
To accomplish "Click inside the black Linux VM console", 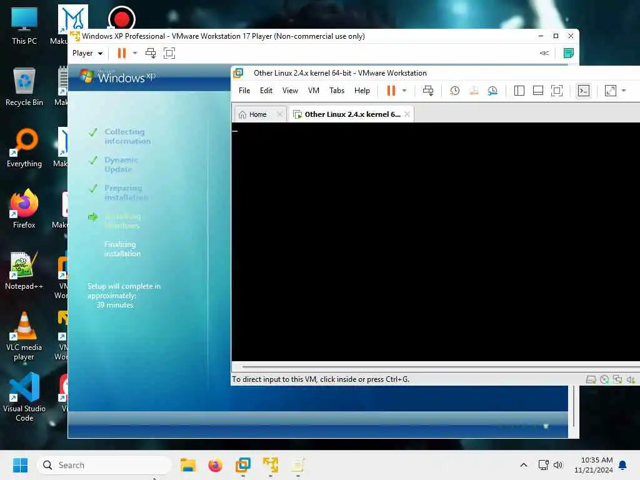I will pyautogui.click(x=436, y=242).
